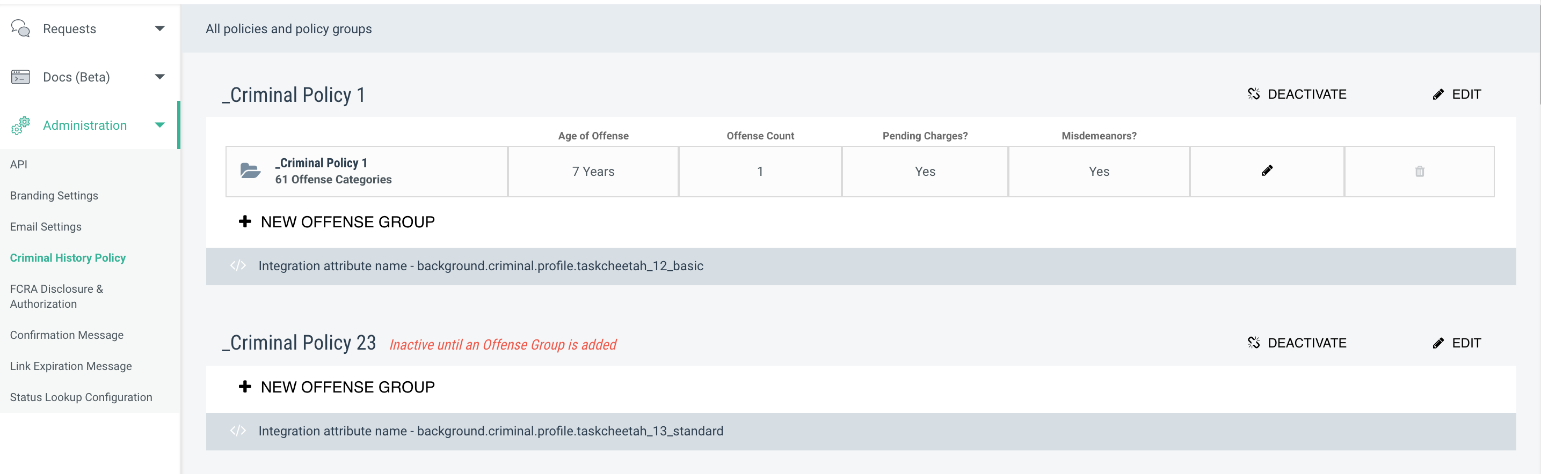Click the 7 Years age of offense cell
The width and height of the screenshot is (1541, 474).
click(x=593, y=172)
